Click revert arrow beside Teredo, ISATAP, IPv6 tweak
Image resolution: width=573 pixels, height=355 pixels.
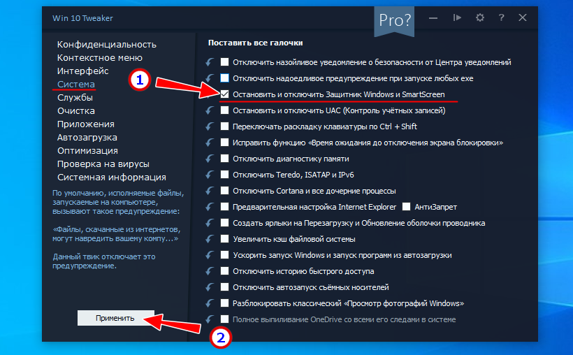pyautogui.click(x=210, y=175)
